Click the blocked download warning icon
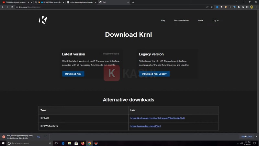This screenshot has width=259, height=146. pos(4,137)
